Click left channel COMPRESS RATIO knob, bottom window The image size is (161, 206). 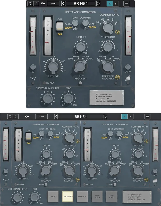click(70, 138)
